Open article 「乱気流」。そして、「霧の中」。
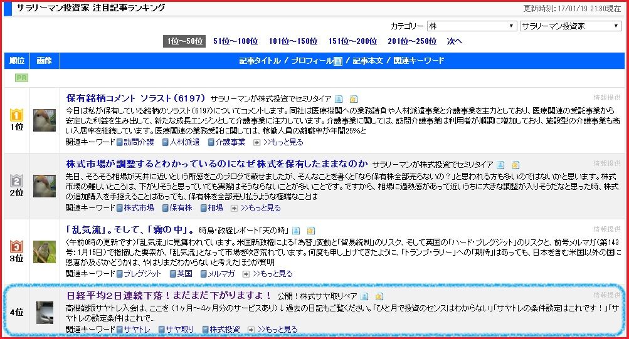Viewport: 629px width, 339px height. pos(130,230)
